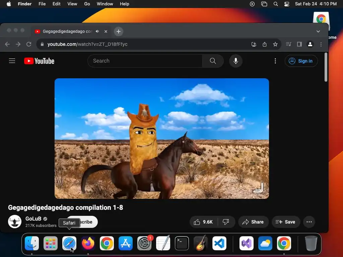Viewport: 343px width, 257px height.
Task: Open Chrome profile menu
Action: pos(310,44)
